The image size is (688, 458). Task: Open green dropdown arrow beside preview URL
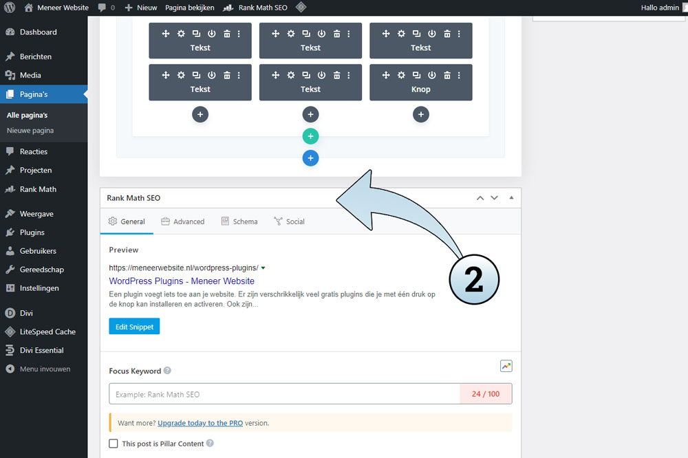tap(264, 268)
